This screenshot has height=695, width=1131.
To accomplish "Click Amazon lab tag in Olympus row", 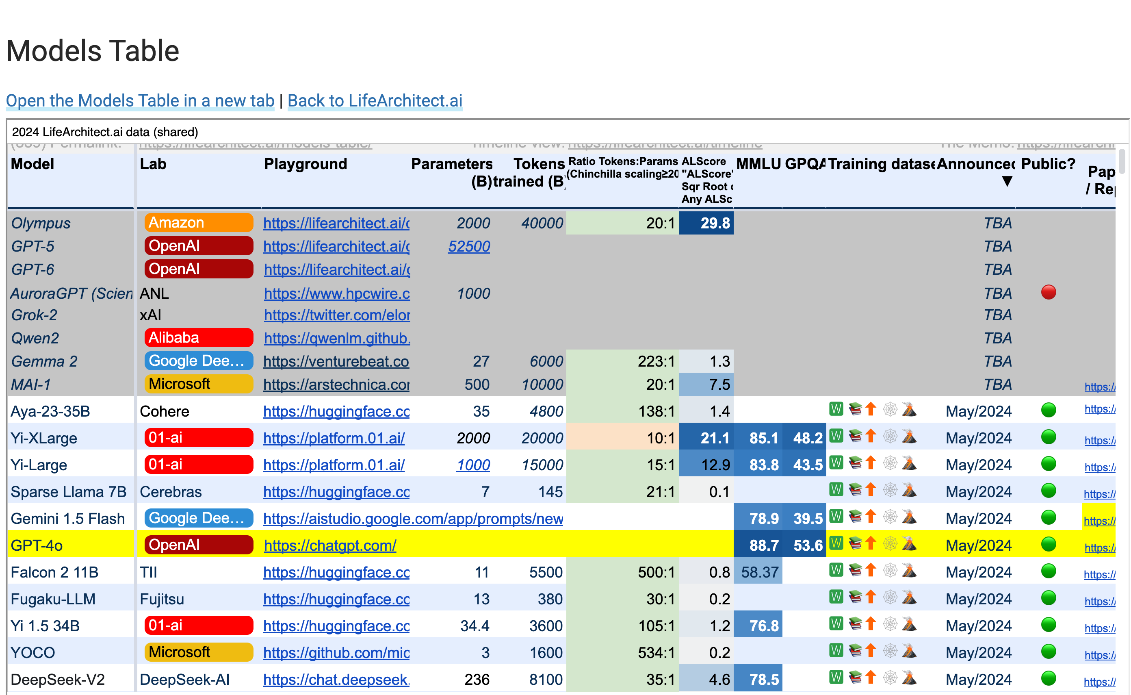I will pyautogui.click(x=199, y=222).
